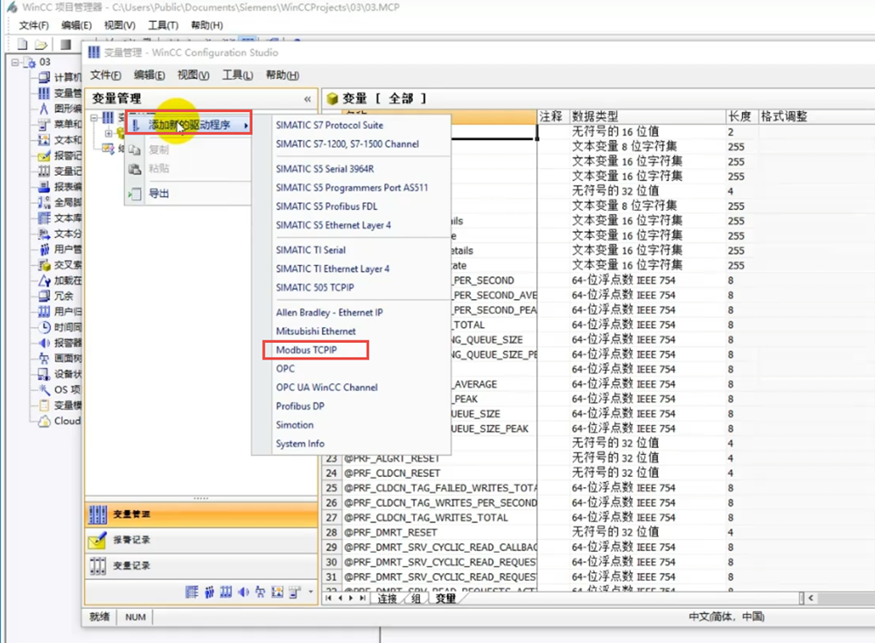Click row header number 30
The image size is (875, 643).
point(332,562)
